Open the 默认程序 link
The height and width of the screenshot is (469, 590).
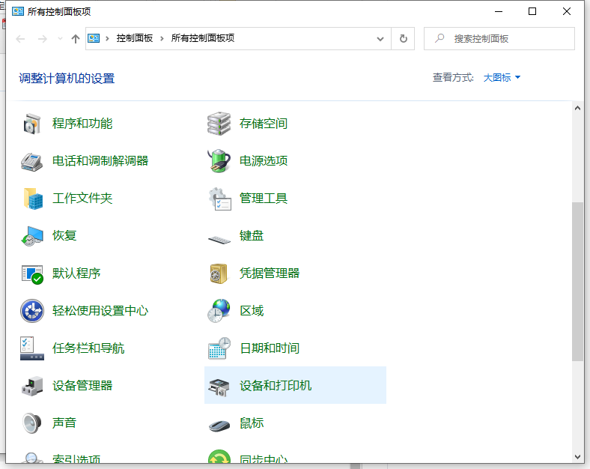coord(76,273)
